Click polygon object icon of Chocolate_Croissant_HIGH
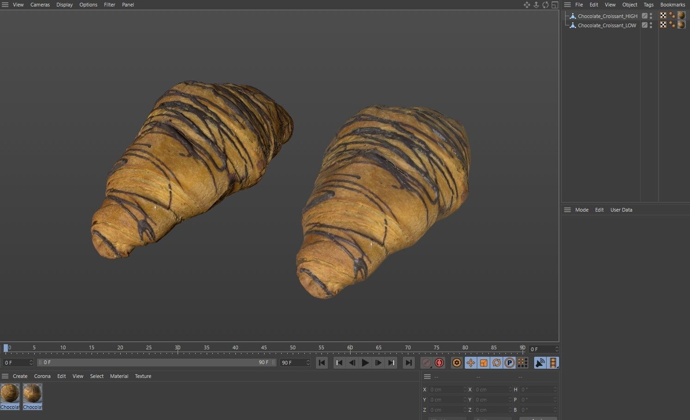 573,16
